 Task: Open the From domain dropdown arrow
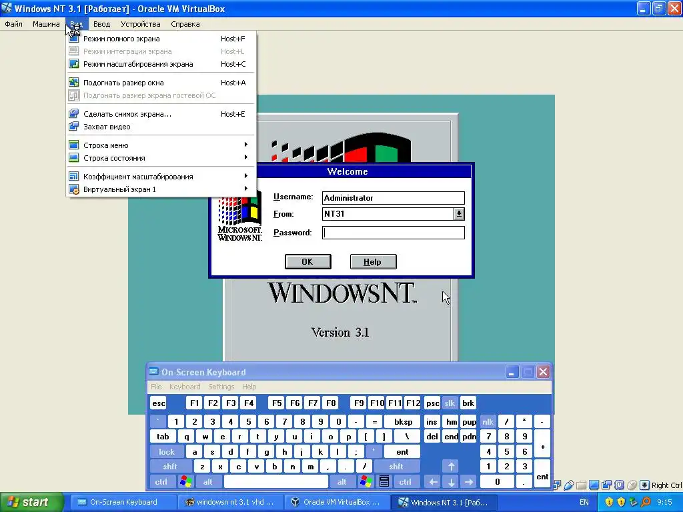(459, 214)
